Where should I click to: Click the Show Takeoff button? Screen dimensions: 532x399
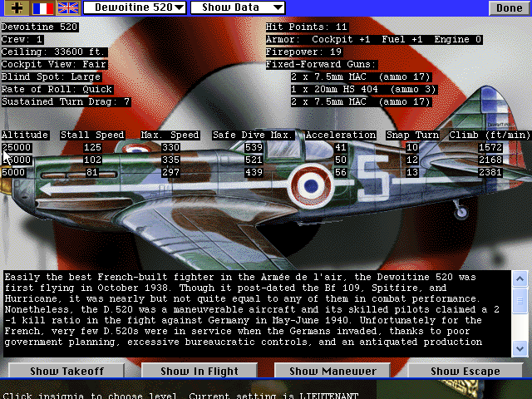pos(66,371)
